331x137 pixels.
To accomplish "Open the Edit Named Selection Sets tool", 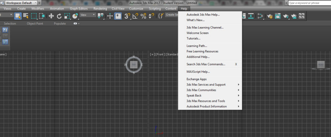I will tap(161, 16).
